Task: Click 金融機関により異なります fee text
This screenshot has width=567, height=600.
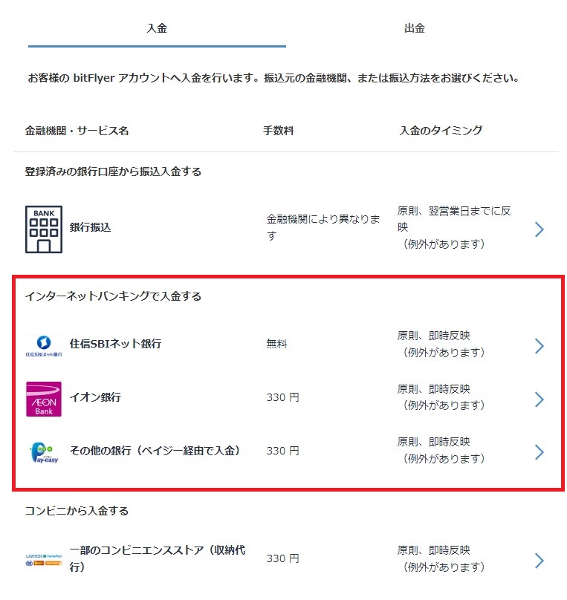Action: tap(323, 227)
